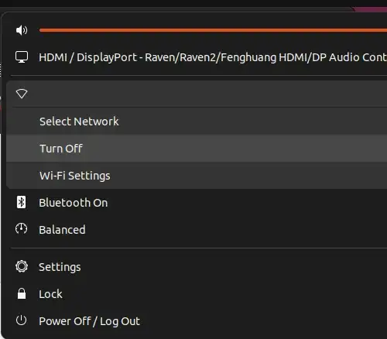Screen dimensions: 387x339
Task: Click the power mode gauge icon
Action: tap(21, 228)
